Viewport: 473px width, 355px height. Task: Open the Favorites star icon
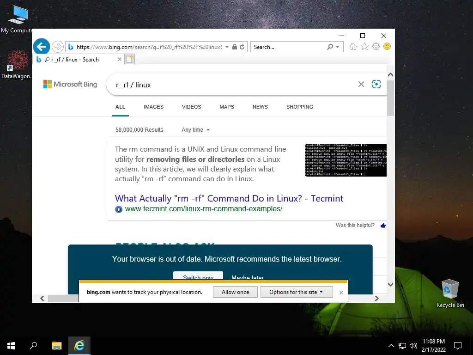pyautogui.click(x=365, y=47)
